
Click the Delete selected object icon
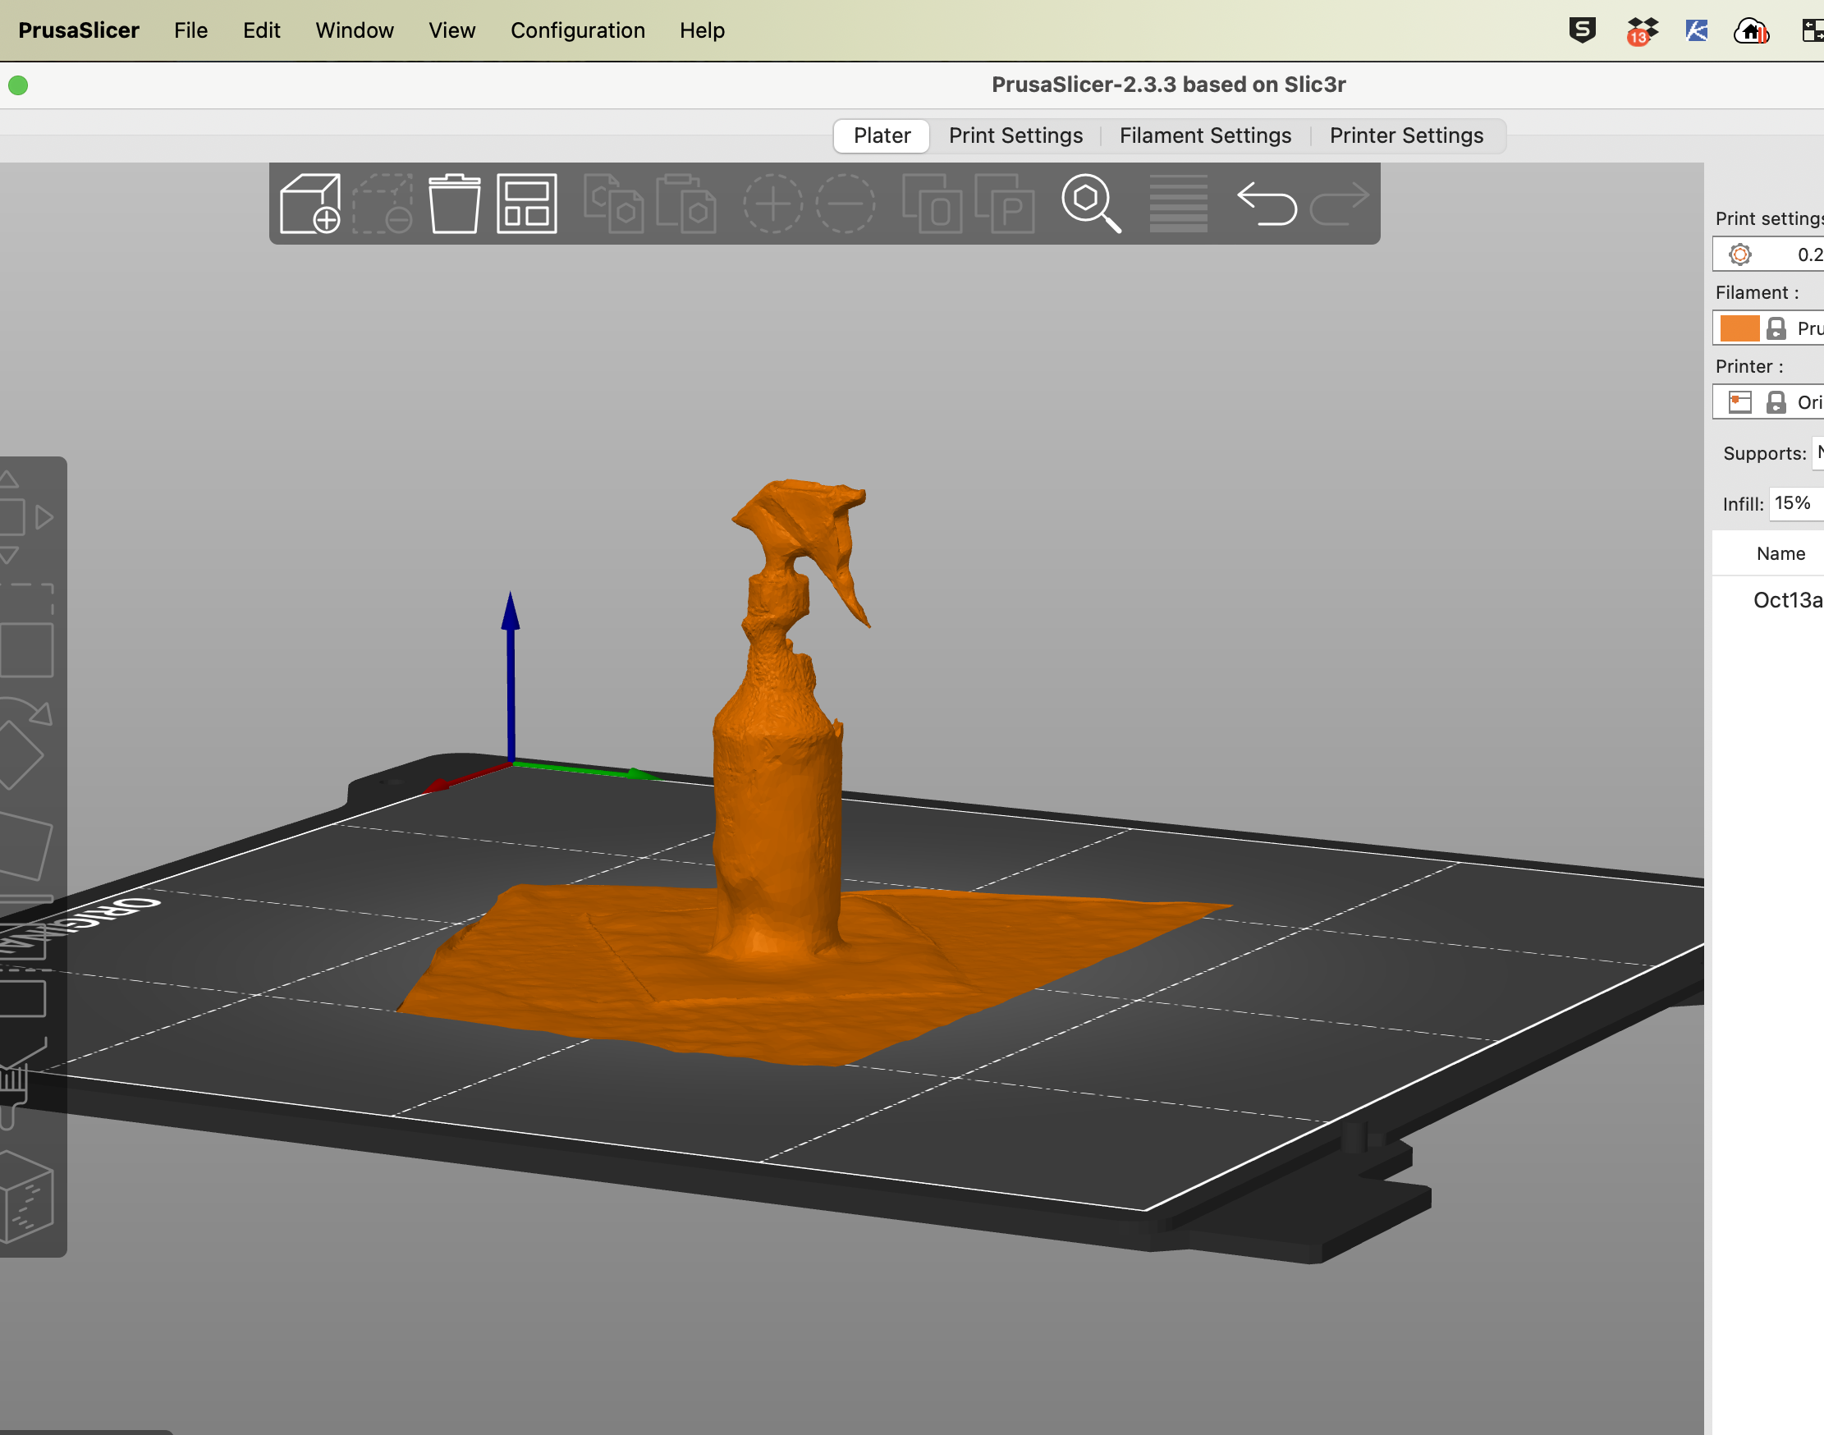383,204
